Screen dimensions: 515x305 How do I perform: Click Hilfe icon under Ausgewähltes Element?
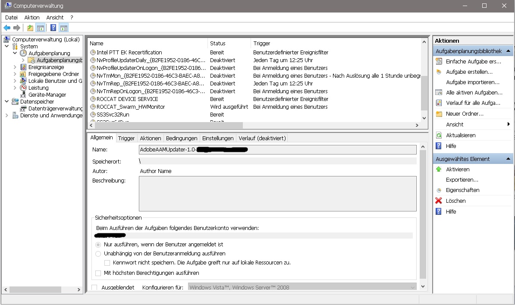439,211
